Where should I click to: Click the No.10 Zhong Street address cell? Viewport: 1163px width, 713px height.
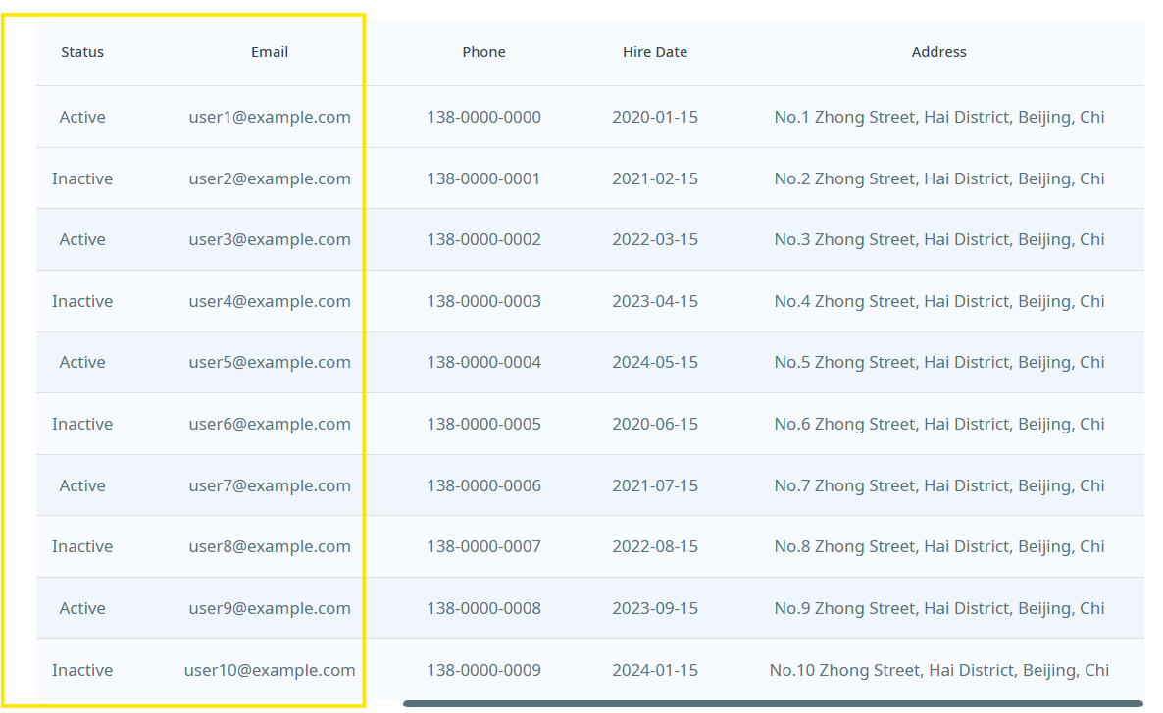(939, 670)
